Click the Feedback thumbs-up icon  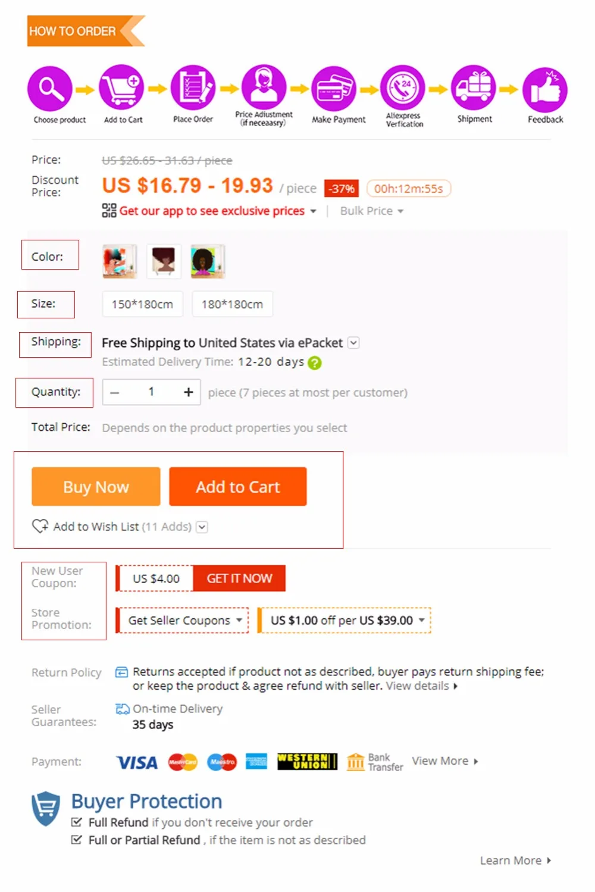(x=545, y=90)
